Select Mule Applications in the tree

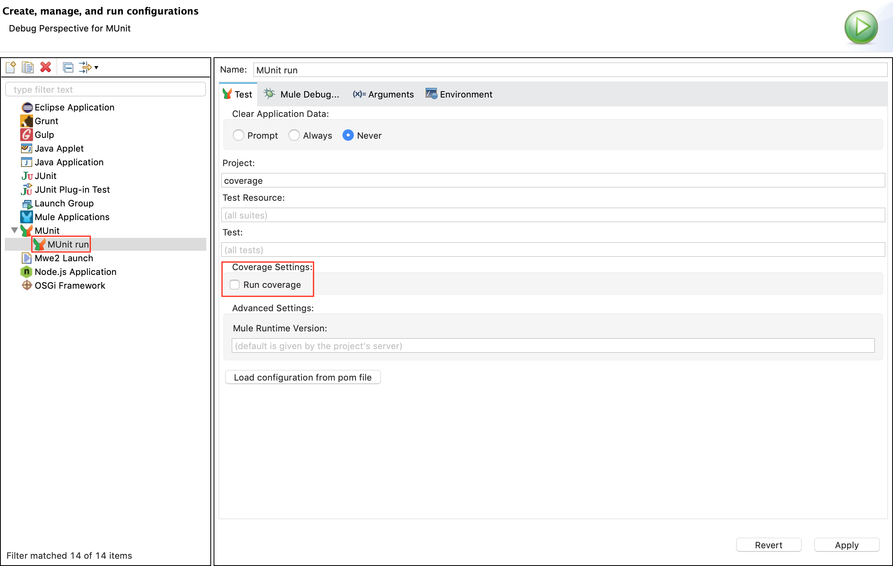click(x=72, y=217)
